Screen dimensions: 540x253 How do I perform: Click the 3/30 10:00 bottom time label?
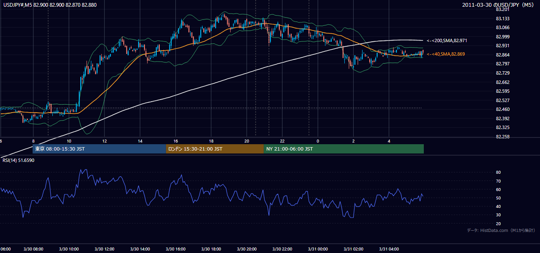pyautogui.click(x=68, y=249)
